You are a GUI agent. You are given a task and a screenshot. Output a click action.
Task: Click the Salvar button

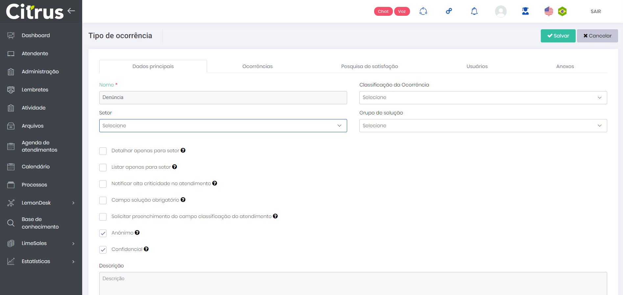click(x=558, y=36)
